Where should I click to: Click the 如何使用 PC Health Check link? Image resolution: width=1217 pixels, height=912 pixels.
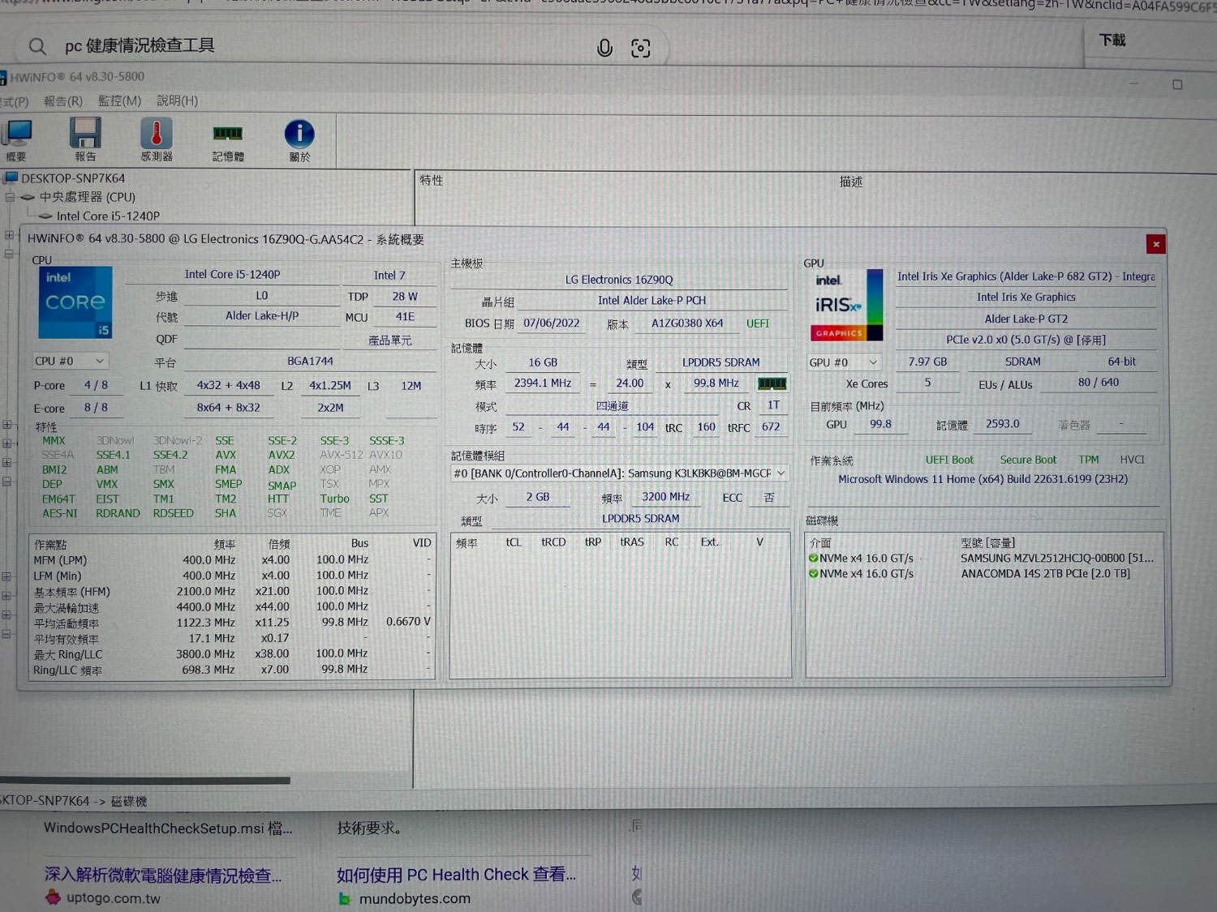tap(456, 875)
